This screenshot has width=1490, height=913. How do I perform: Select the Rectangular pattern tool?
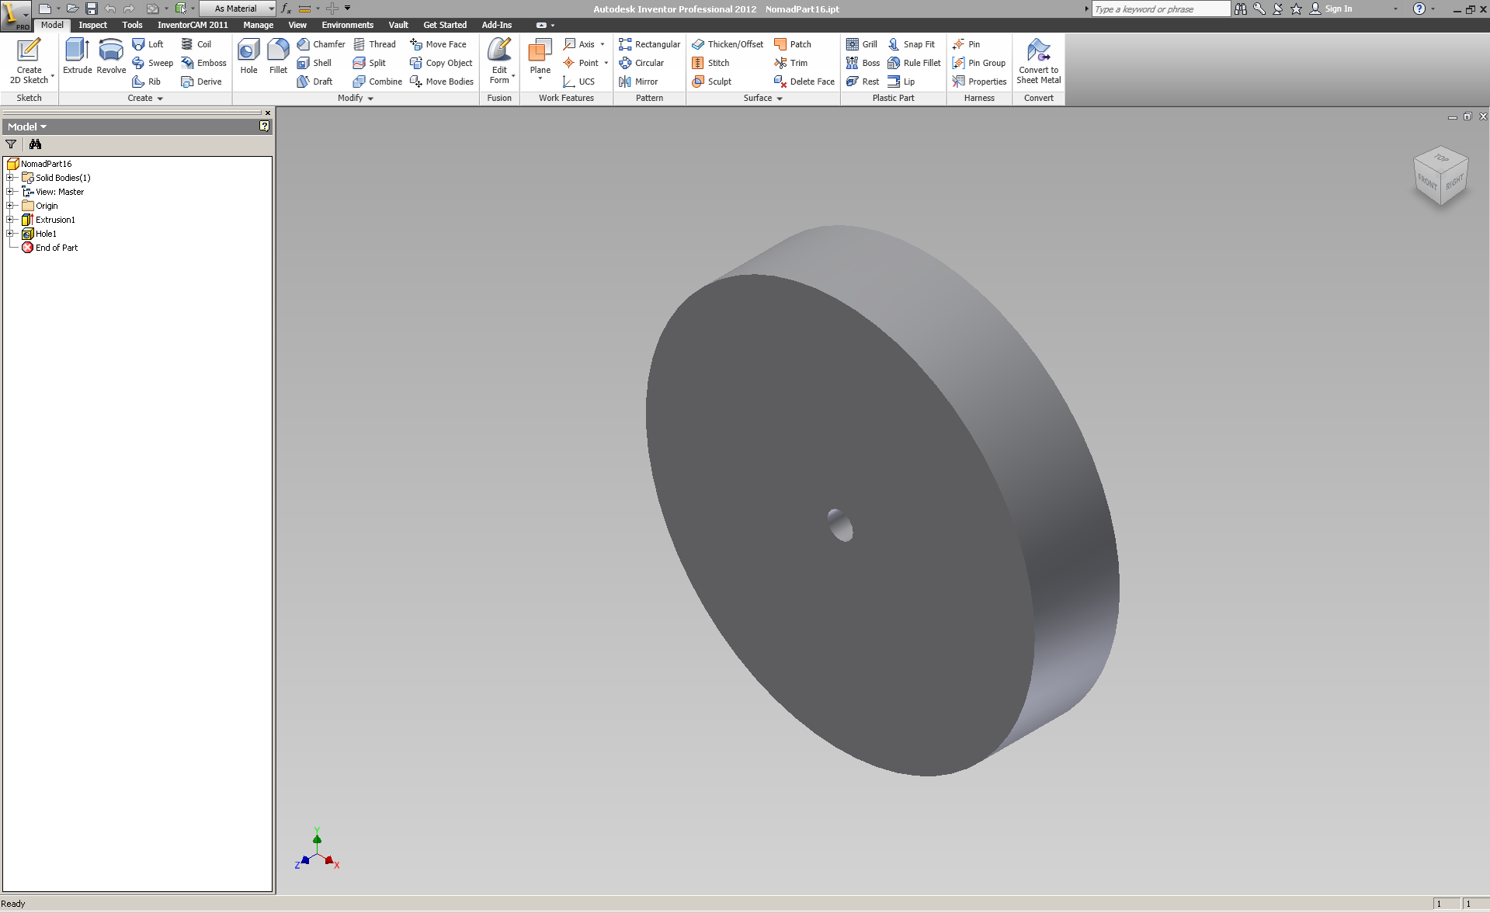(x=649, y=44)
